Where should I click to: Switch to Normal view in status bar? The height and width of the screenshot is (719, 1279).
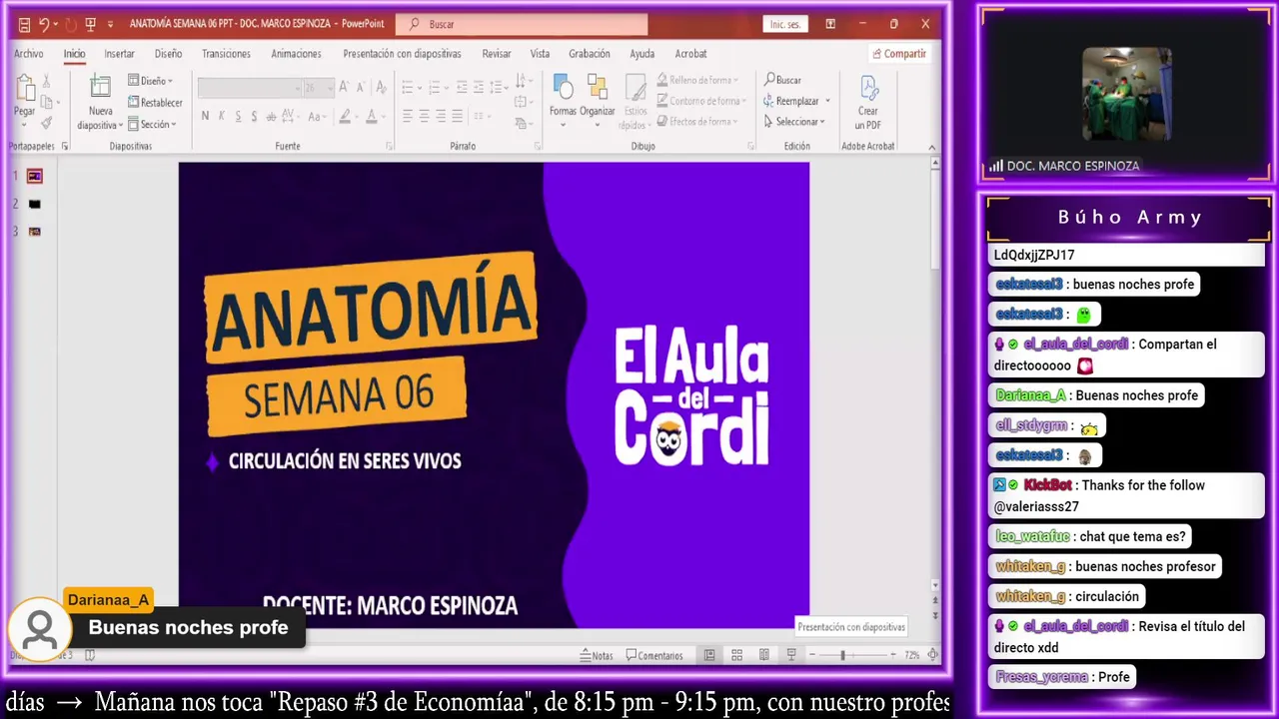point(709,655)
